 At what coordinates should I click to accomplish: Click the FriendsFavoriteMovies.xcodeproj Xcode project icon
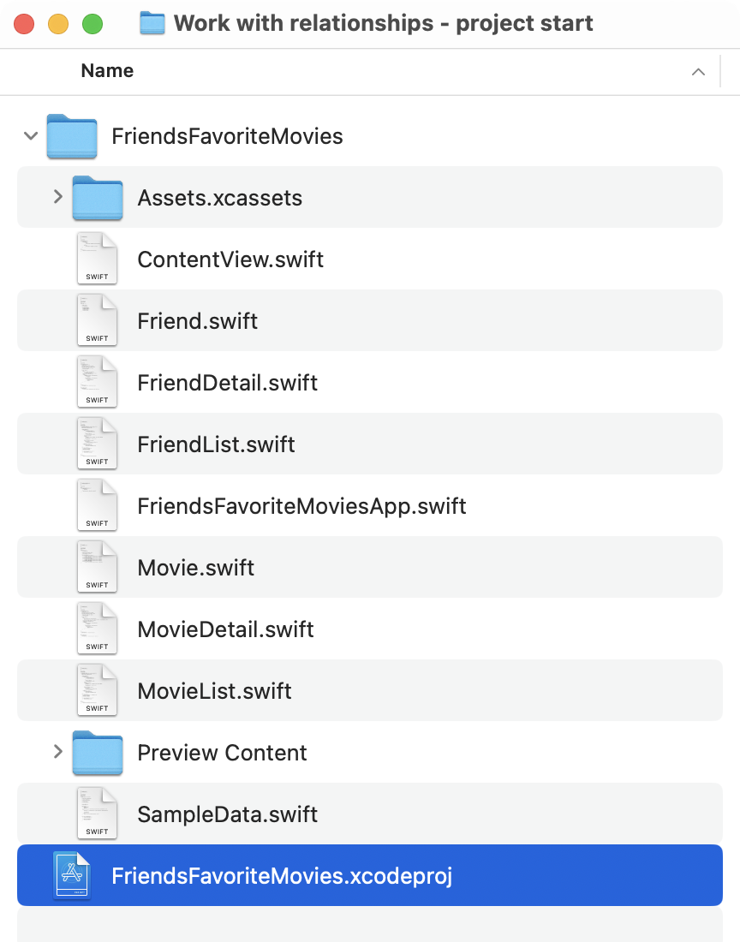[72, 875]
